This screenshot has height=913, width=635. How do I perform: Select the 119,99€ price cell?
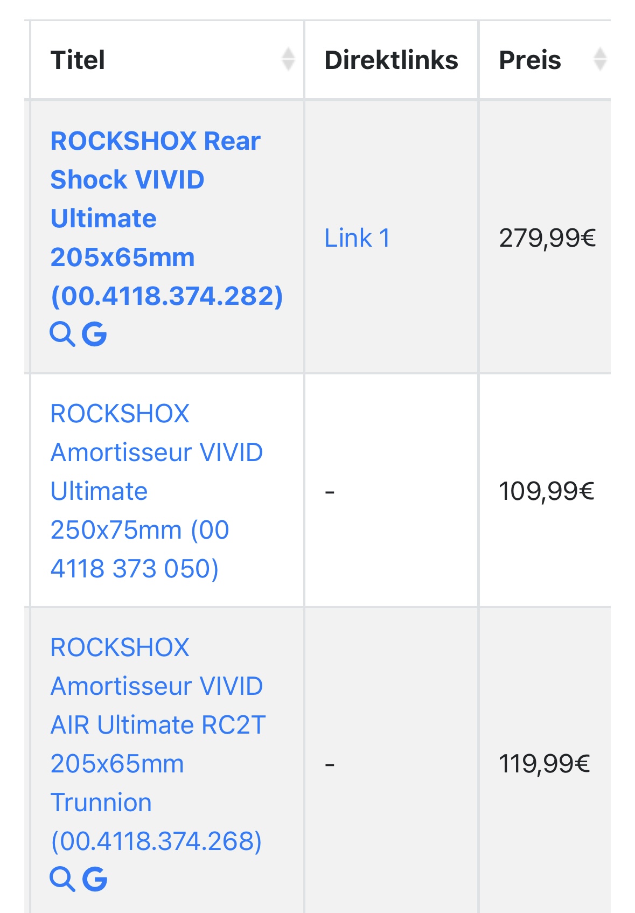[x=545, y=763]
